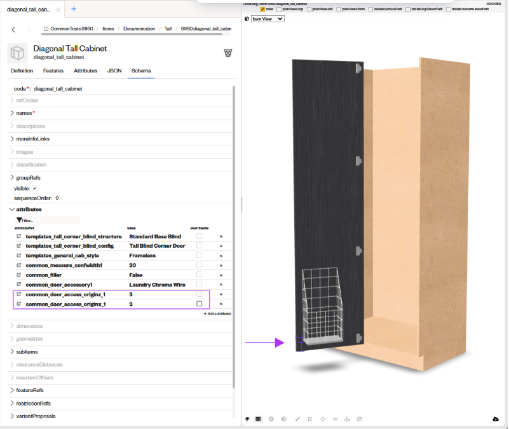The image size is (509, 429).
Task: Click the filter funnel icon
Action: 19,220
